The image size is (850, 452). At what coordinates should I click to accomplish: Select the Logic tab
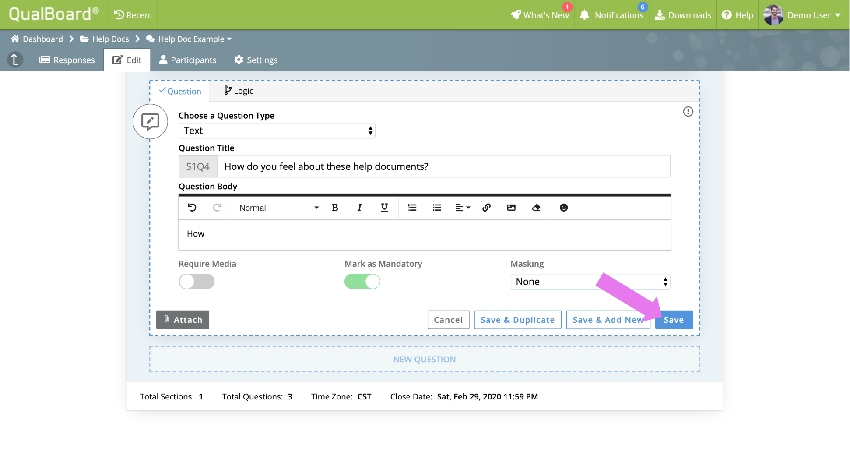[239, 91]
